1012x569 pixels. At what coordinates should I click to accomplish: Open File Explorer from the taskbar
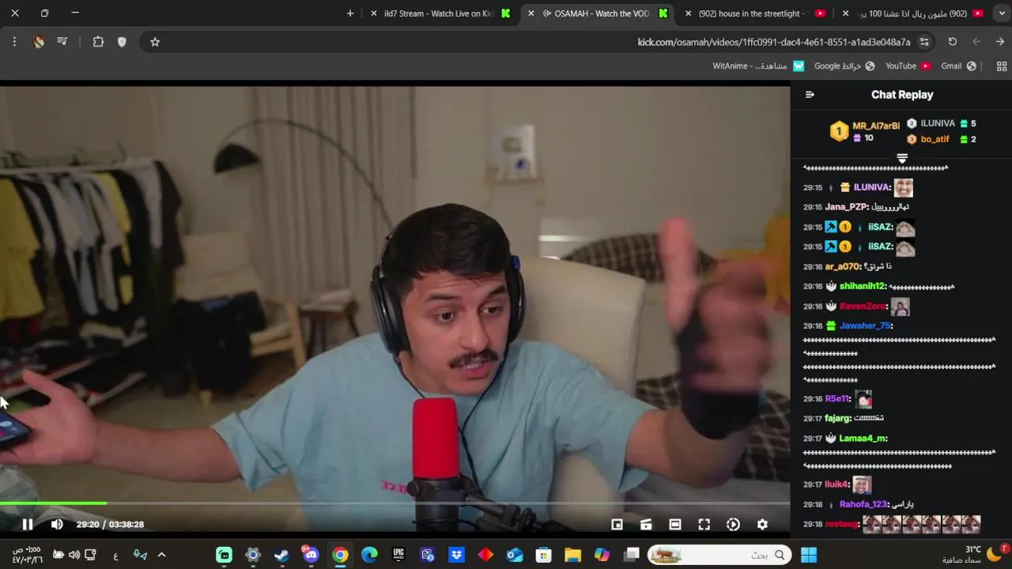click(572, 555)
